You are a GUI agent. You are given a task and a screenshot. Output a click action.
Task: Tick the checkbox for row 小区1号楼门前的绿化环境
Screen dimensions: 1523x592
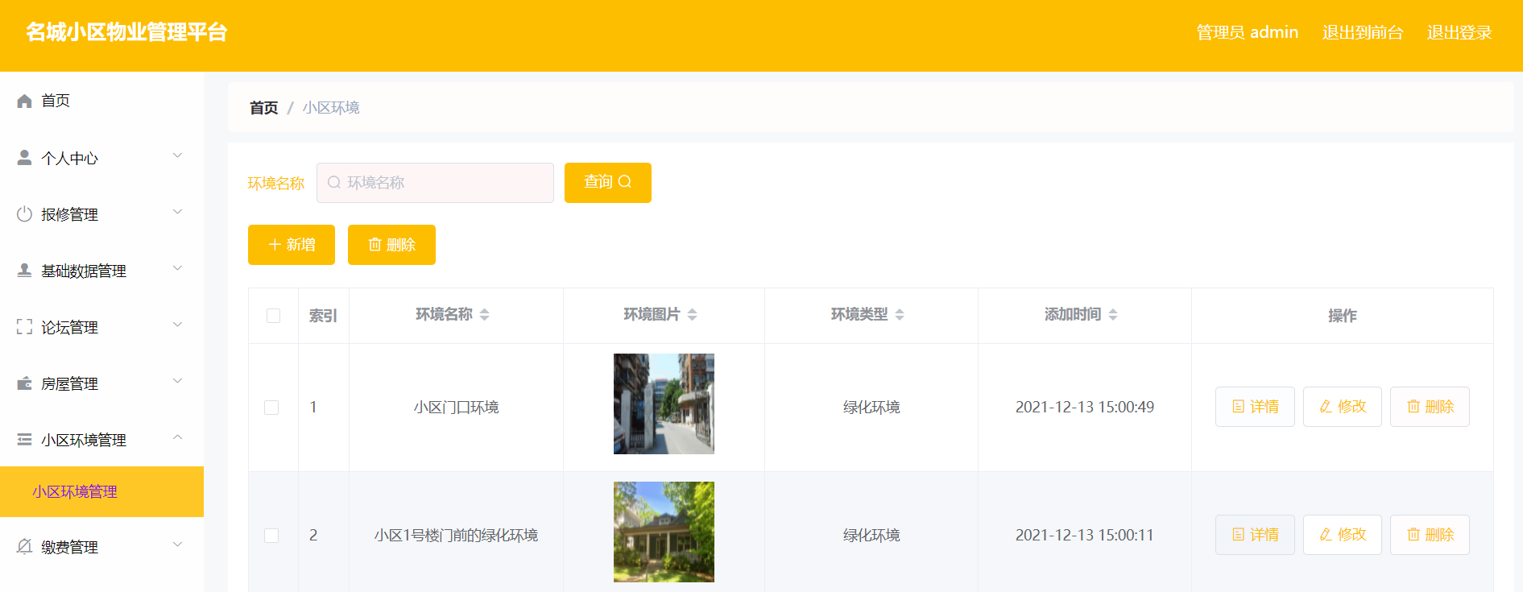272,536
